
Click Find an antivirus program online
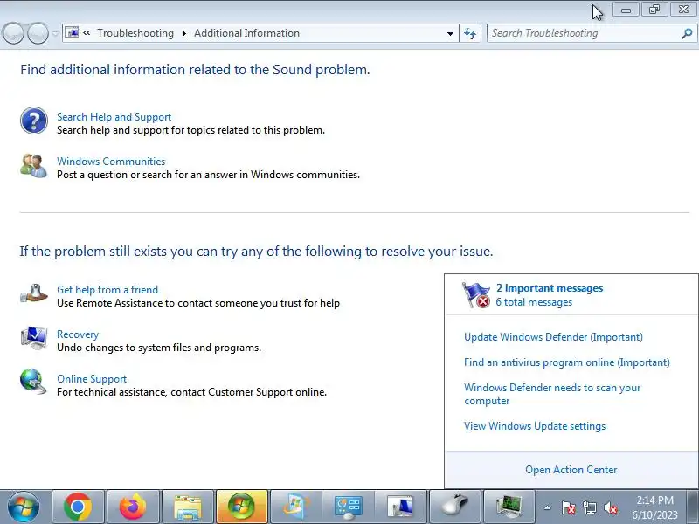[x=566, y=362]
